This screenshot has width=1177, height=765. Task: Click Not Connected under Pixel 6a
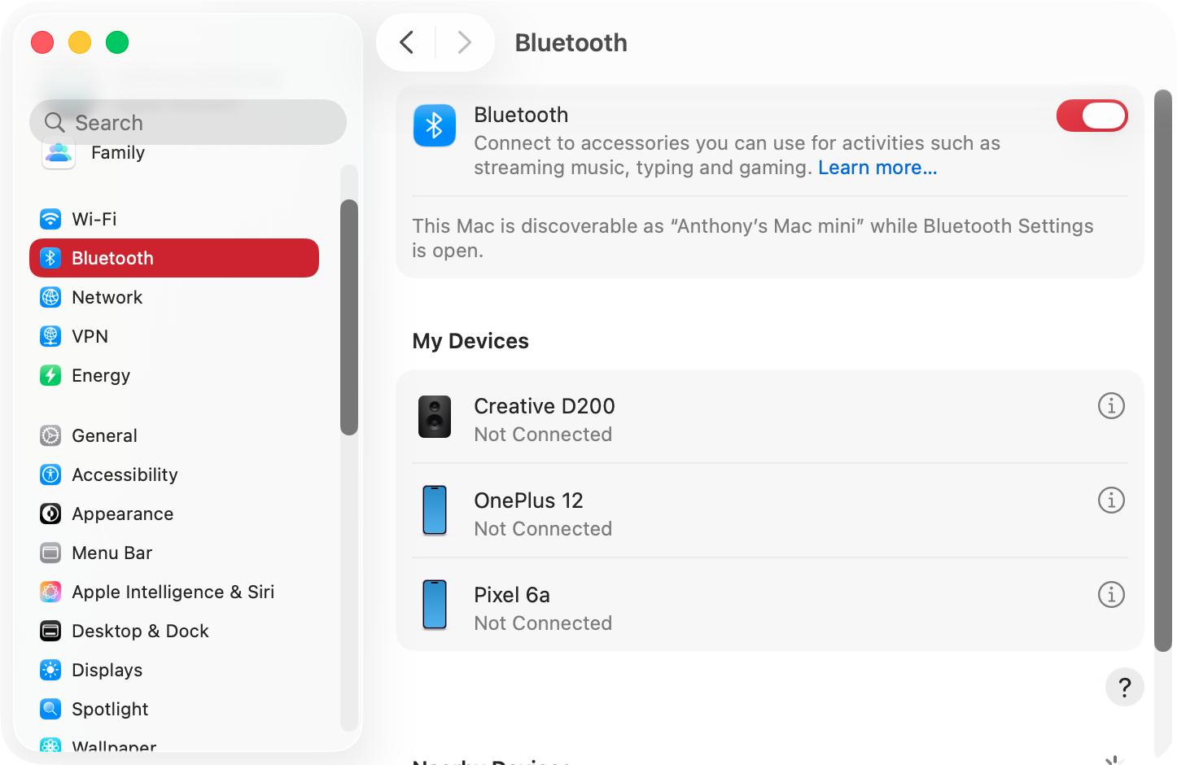click(x=543, y=623)
